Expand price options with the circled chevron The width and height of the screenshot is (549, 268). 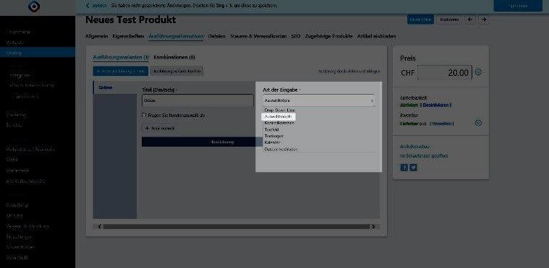(x=478, y=72)
